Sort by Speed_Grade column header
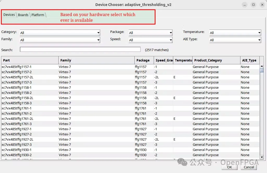The width and height of the screenshot is (267, 173). tap(164, 60)
